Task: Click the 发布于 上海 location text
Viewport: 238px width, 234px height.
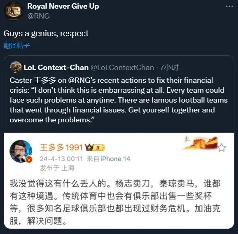Action: (57, 168)
